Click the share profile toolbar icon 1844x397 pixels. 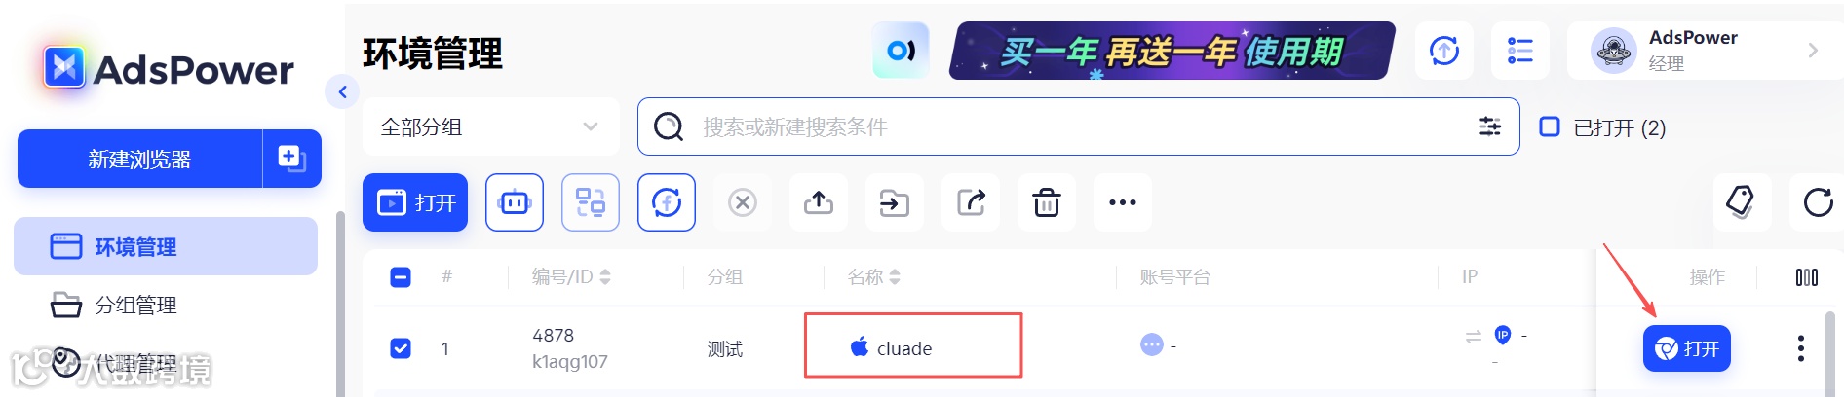tap(971, 202)
